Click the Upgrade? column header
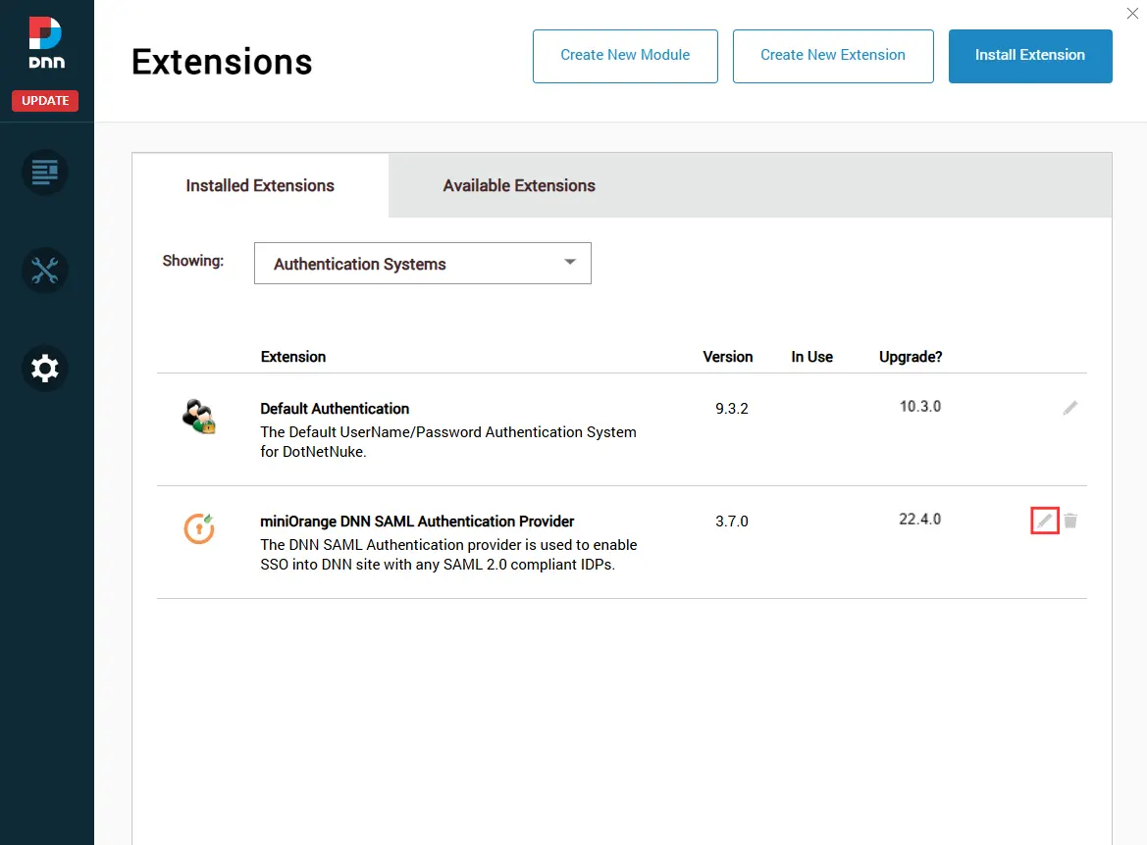The image size is (1147, 845). tap(910, 357)
